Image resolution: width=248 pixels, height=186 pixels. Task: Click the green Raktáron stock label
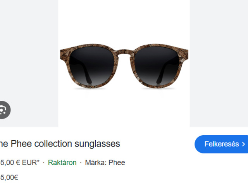[62, 163]
